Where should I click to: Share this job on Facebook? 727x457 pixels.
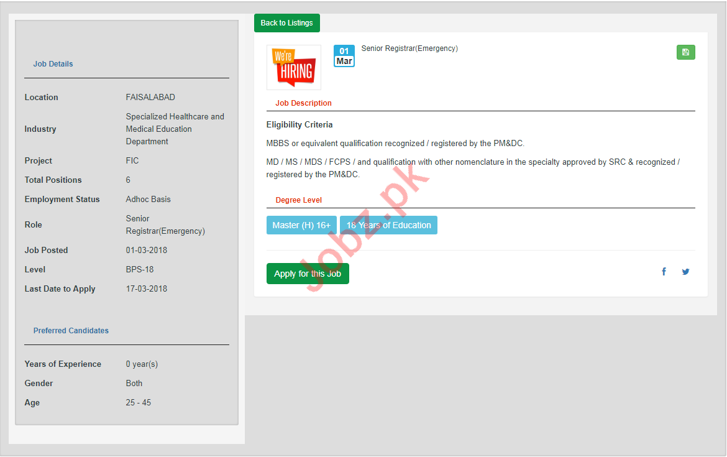[x=664, y=272]
